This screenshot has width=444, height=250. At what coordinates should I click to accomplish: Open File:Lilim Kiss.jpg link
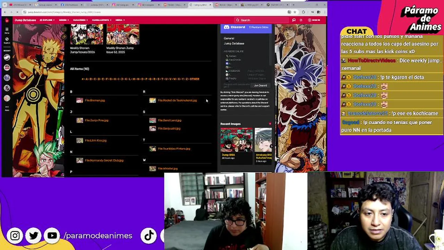[x=95, y=141]
